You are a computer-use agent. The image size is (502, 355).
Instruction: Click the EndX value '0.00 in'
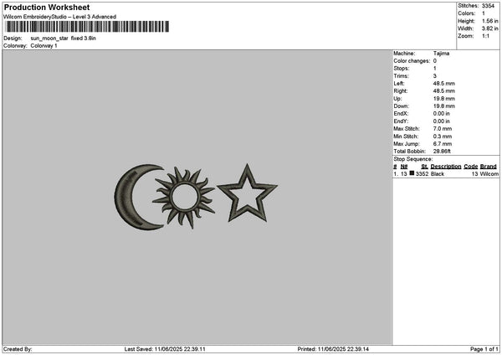point(441,114)
